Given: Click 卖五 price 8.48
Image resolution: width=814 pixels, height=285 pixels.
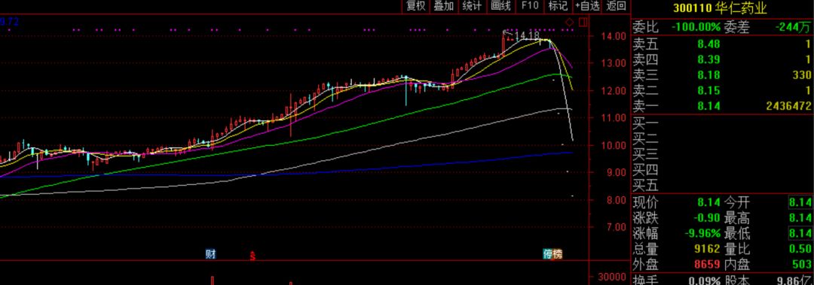Looking at the screenshot, I should [x=708, y=44].
